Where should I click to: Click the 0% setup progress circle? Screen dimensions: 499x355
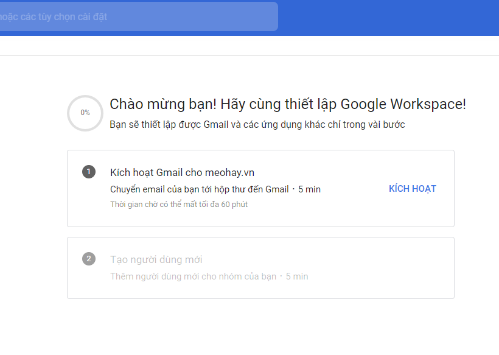pyautogui.click(x=85, y=113)
